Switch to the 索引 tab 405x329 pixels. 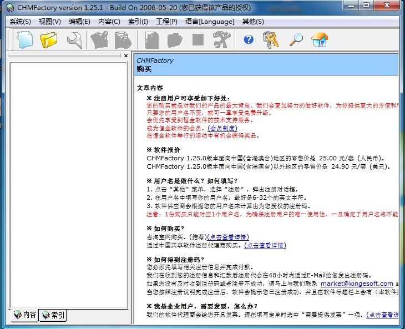(x=54, y=316)
